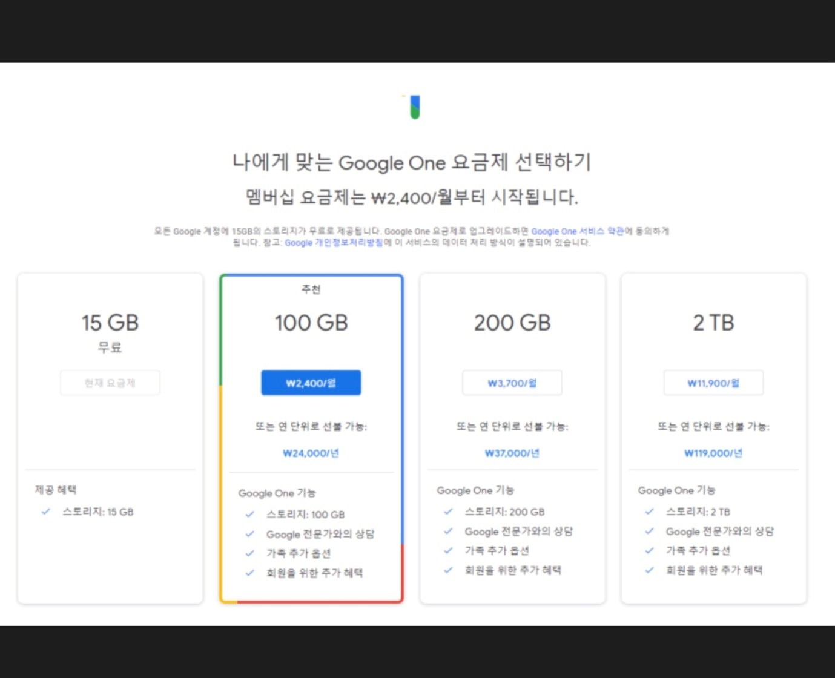Click the 100 GB plan title
This screenshot has width=835, height=678.
click(x=311, y=323)
